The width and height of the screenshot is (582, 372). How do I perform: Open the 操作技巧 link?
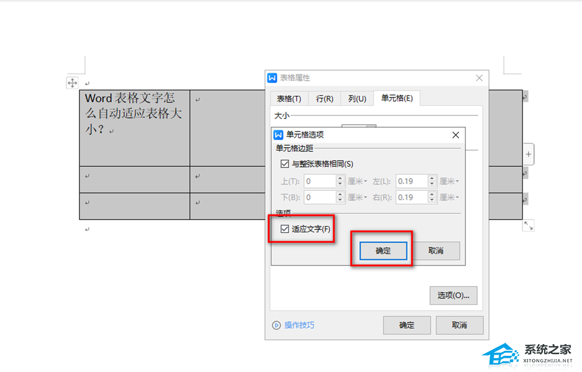tap(299, 325)
